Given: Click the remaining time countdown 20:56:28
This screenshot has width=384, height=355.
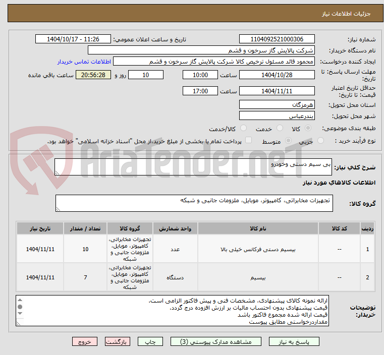Looking at the screenshot, I should pyautogui.click(x=93, y=75).
